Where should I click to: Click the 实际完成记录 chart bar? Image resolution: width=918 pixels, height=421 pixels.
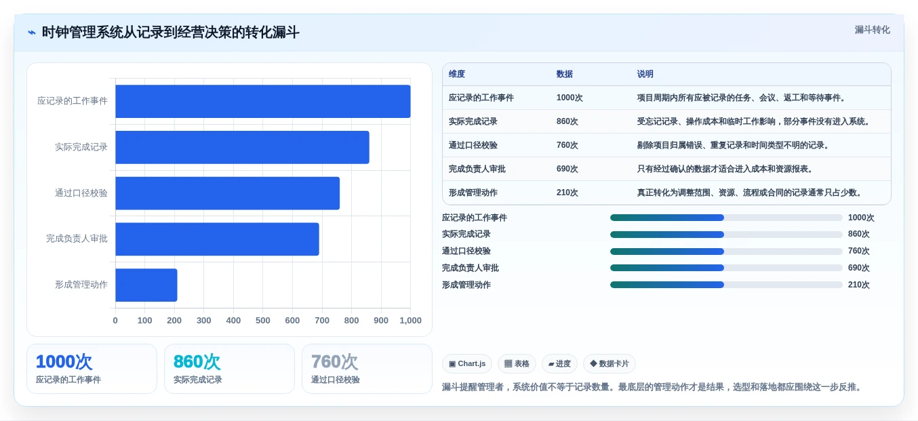point(242,147)
